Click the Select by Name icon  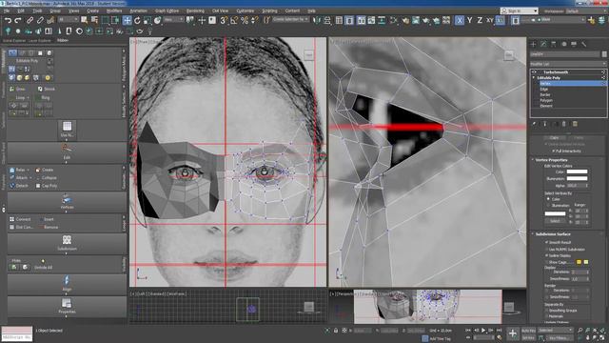[x=94, y=20]
